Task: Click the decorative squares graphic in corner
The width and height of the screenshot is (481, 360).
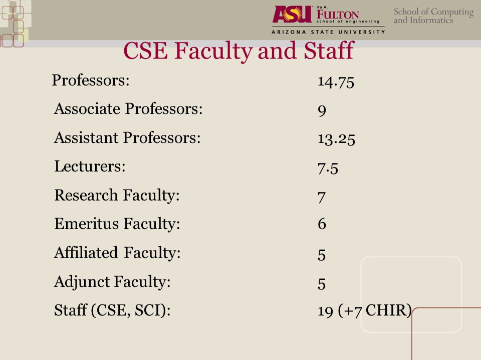Action: pos(15,23)
